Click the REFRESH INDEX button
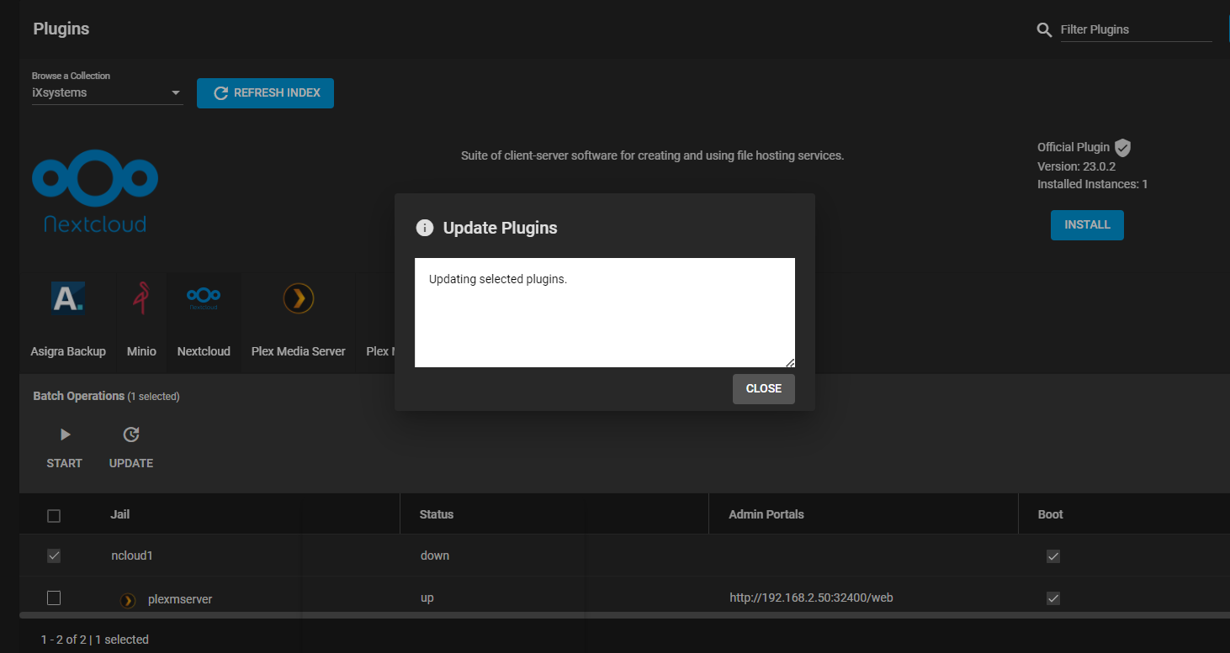Viewport: 1230px width, 653px height. (x=265, y=93)
